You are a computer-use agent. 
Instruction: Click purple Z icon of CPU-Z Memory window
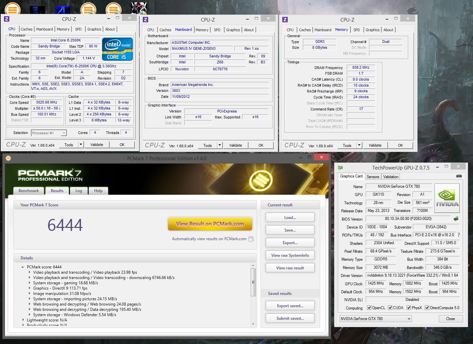pyautogui.click(x=285, y=20)
